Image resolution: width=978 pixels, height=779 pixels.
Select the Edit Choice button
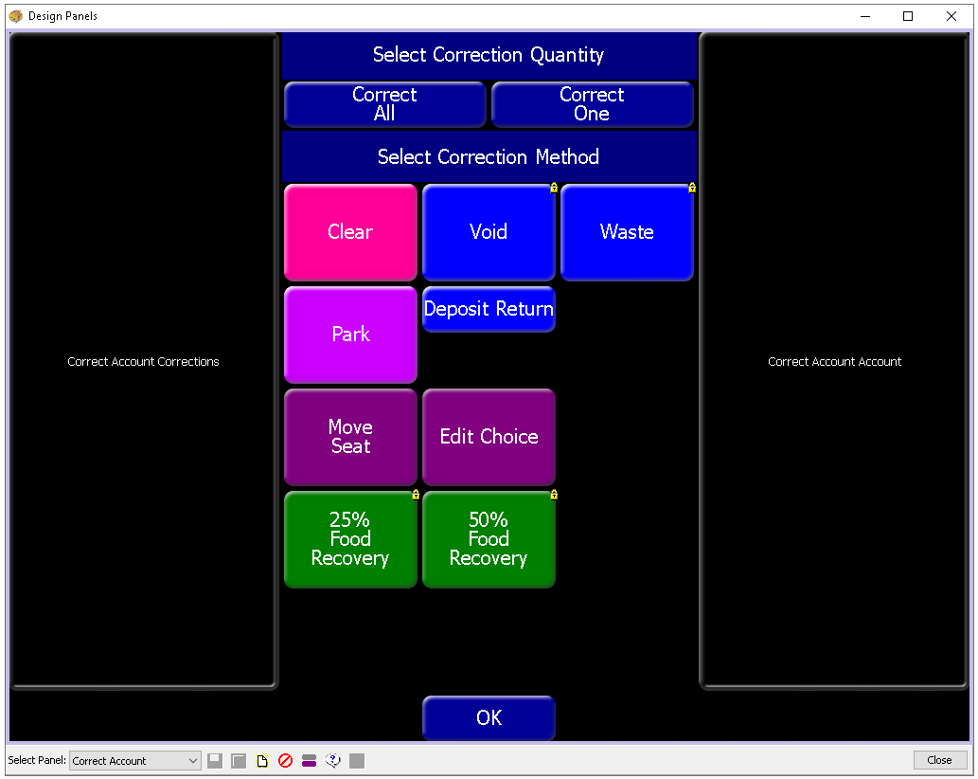pos(489,437)
